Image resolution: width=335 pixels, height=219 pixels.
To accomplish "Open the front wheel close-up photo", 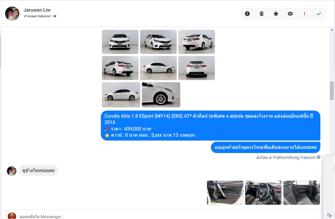I will click(161, 95).
